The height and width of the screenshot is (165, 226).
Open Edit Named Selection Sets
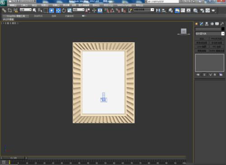point(130,10)
